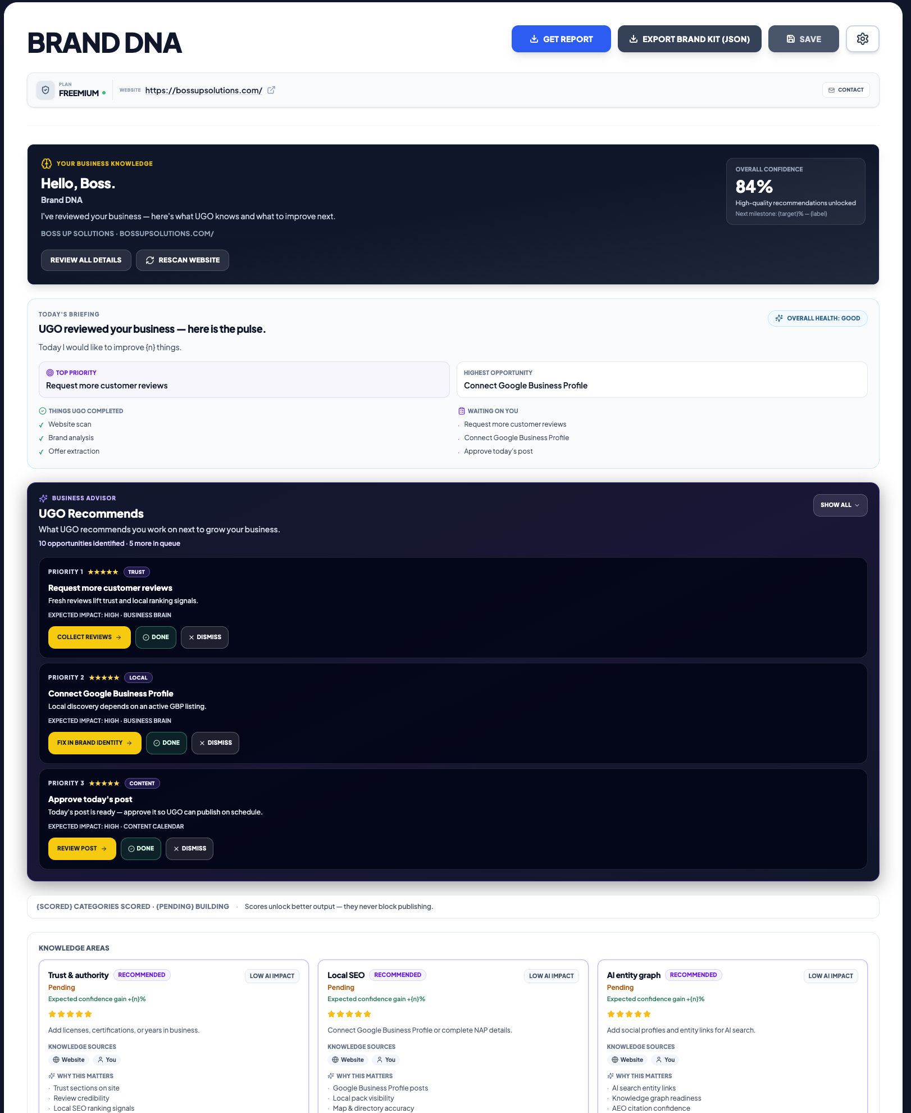This screenshot has height=1113, width=911.
Task: Click the clipboard icon beside Waiting On You
Action: 462,411
